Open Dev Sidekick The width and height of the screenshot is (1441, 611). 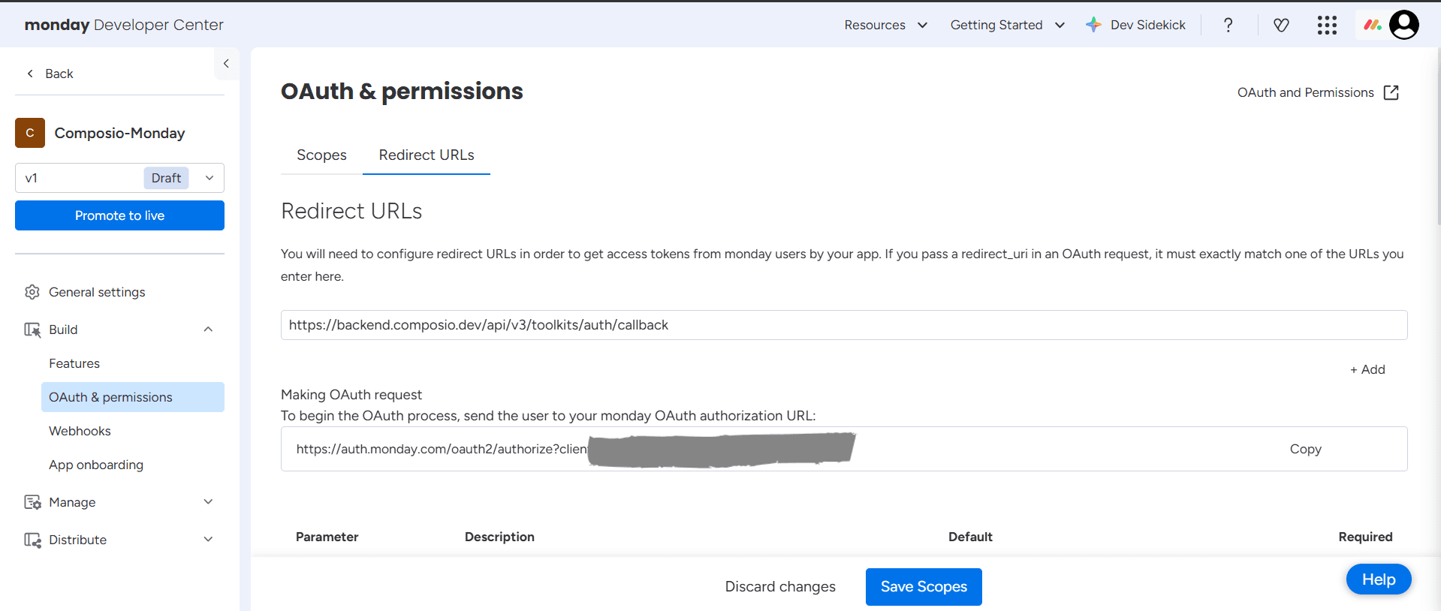(x=1148, y=25)
